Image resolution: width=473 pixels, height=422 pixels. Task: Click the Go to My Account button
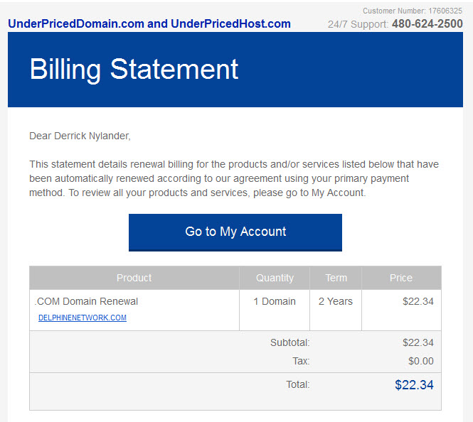(235, 232)
